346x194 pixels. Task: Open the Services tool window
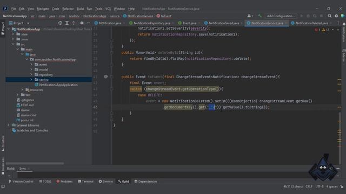click(106, 182)
